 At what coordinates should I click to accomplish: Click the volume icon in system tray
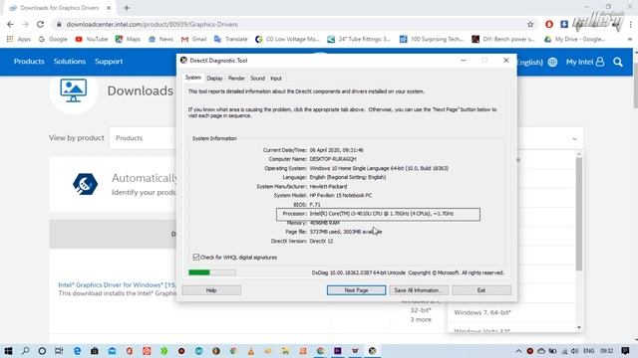point(574,351)
